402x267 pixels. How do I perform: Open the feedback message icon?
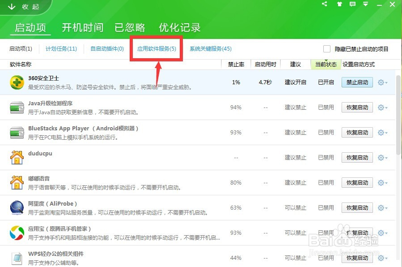pos(352,4)
